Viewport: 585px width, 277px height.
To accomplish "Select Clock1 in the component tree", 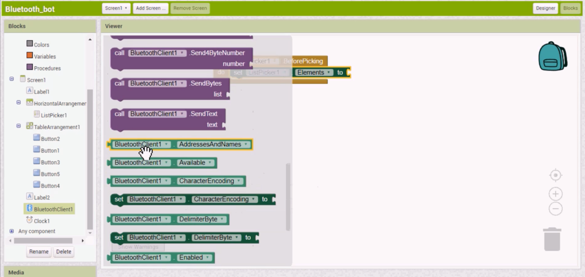I will tap(42, 221).
